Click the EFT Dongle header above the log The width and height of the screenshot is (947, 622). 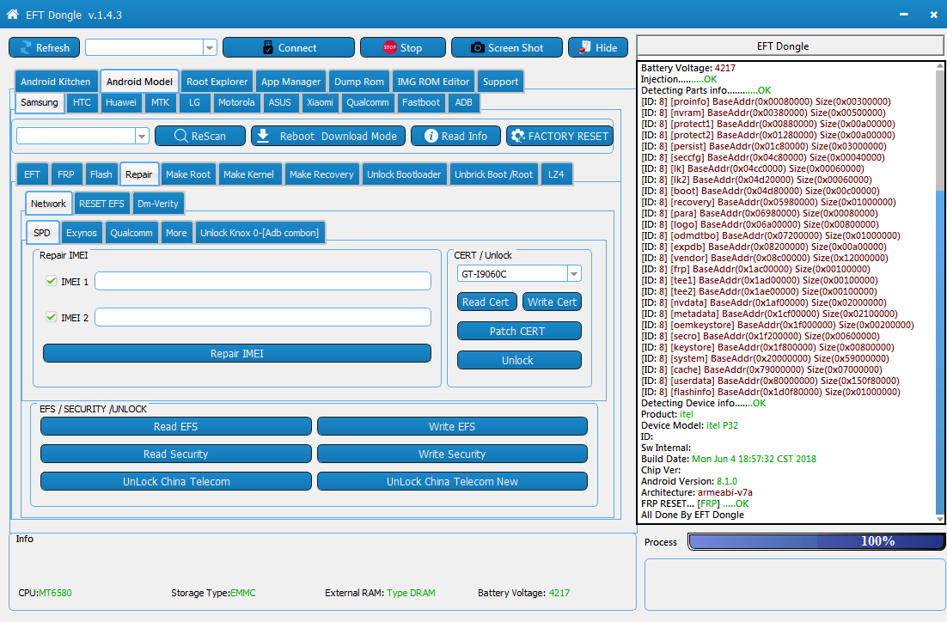(x=790, y=46)
